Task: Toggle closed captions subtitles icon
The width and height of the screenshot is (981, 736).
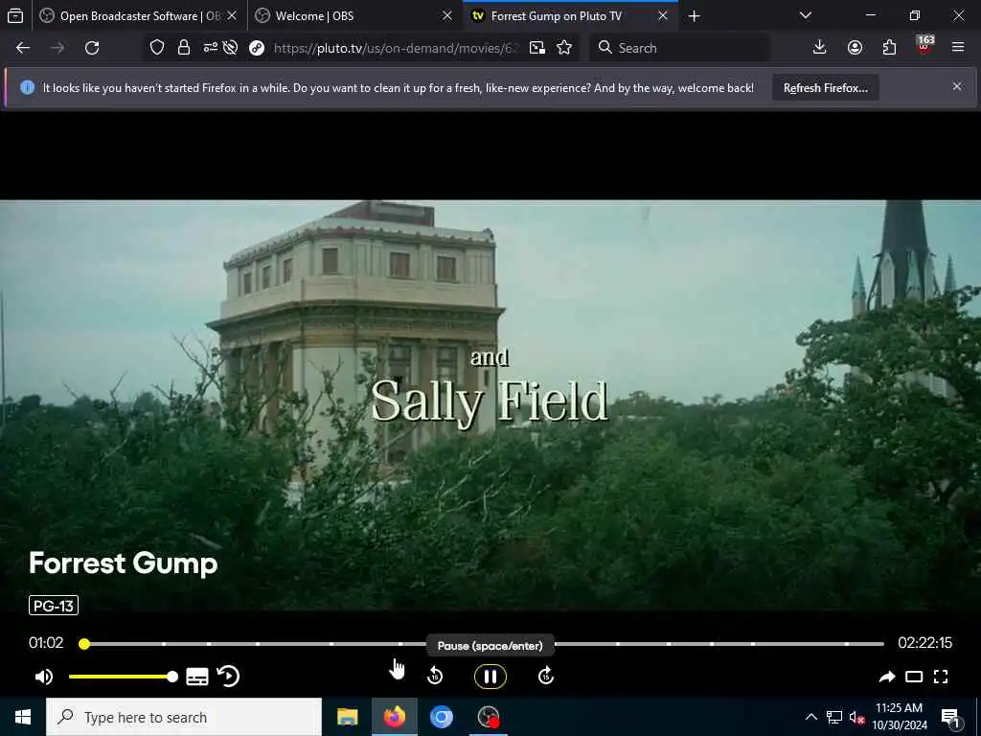Action: tap(197, 677)
